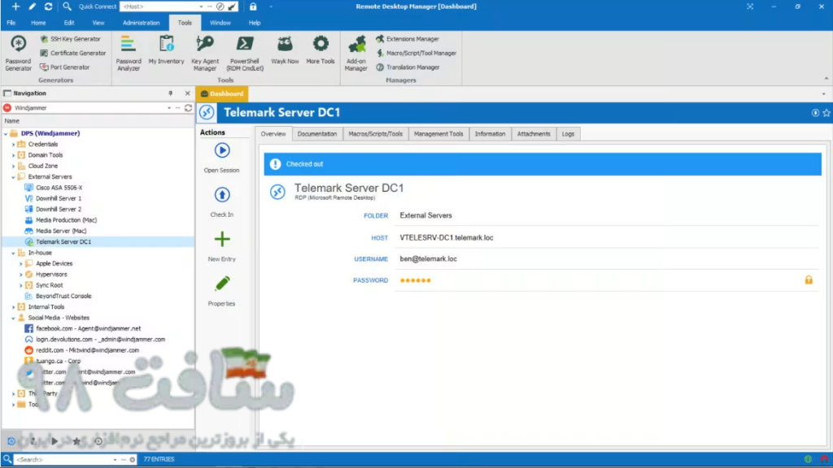
Task: Open the Management Tools tab
Action: [x=438, y=134]
